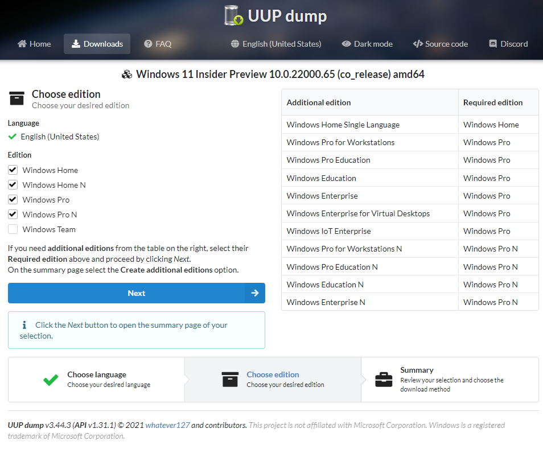Click the briefcase icon in Summary step
Screen dimensions: 543x449
click(x=384, y=380)
